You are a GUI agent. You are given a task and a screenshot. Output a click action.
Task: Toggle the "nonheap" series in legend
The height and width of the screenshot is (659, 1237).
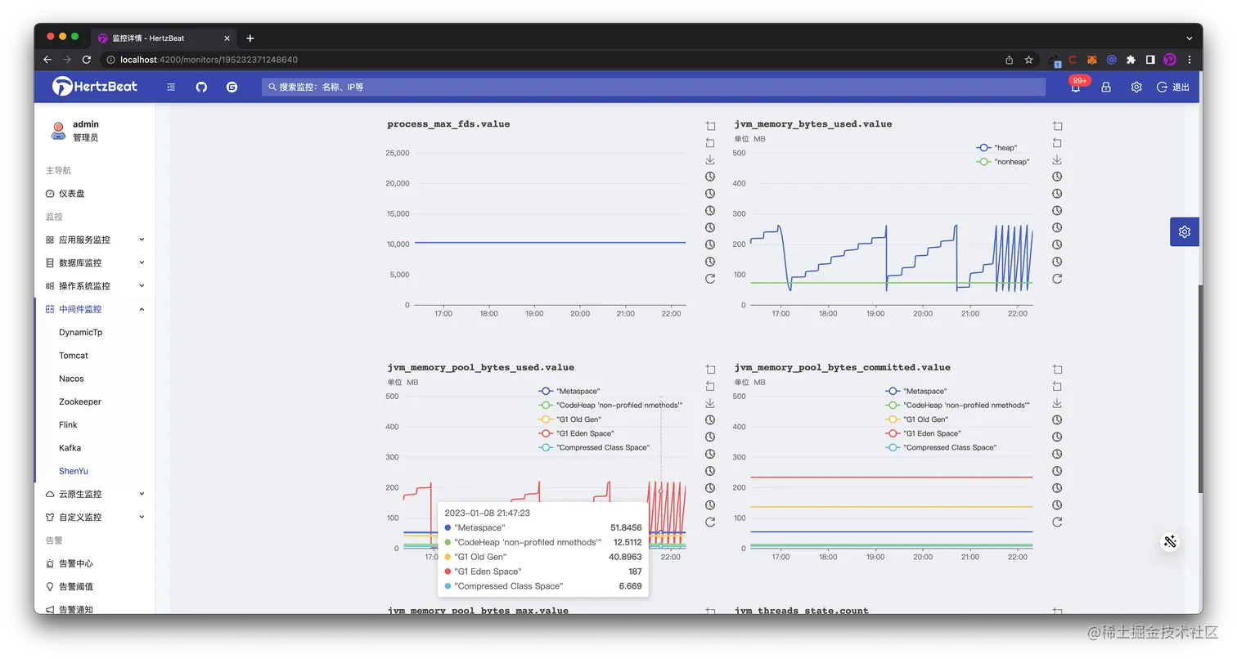pos(1003,162)
